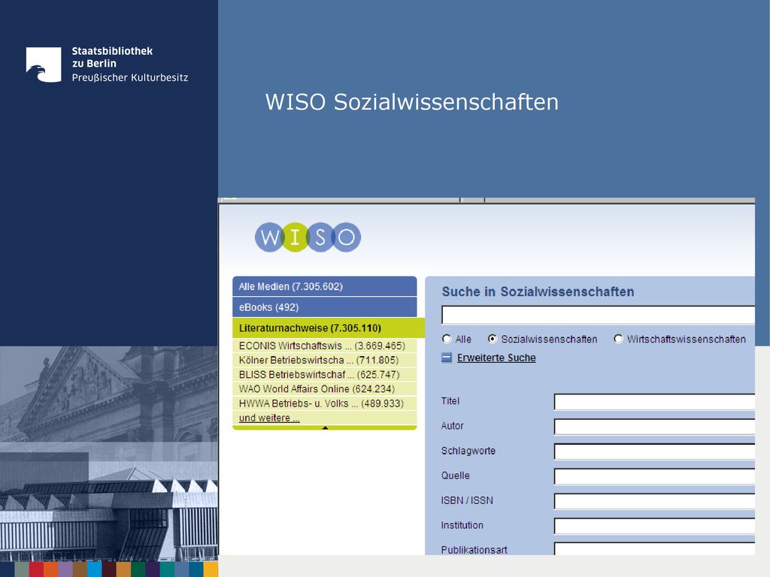Focus the Quelle input field
Screen dimensions: 770x577
tap(654, 476)
